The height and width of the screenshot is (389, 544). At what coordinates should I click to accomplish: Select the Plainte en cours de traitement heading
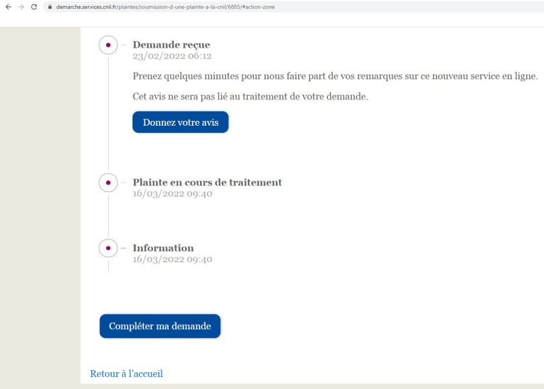pyautogui.click(x=207, y=182)
